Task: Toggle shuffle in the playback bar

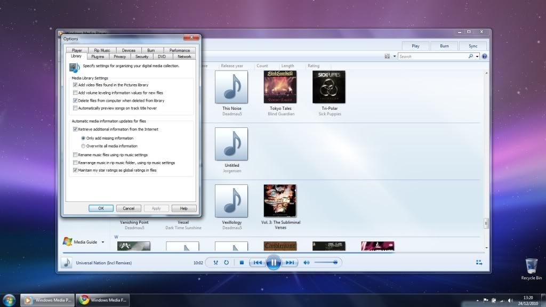Action: [x=215, y=262]
